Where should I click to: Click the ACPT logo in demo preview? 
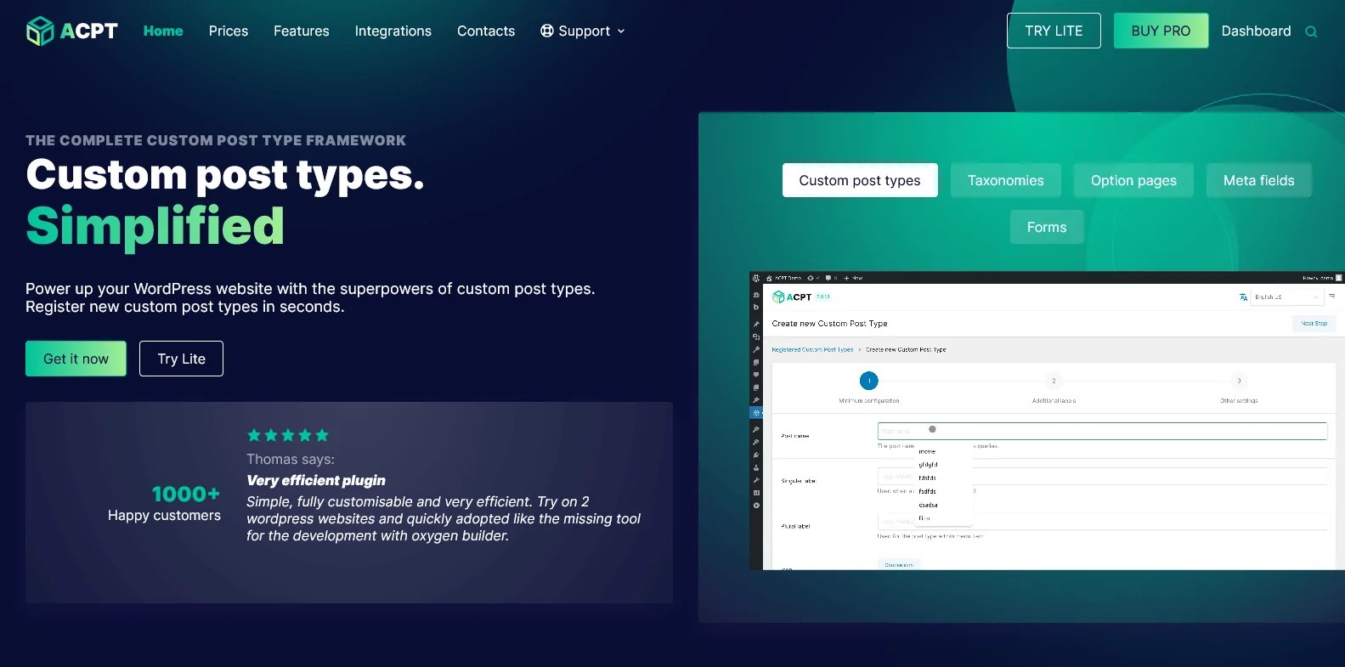tap(792, 297)
